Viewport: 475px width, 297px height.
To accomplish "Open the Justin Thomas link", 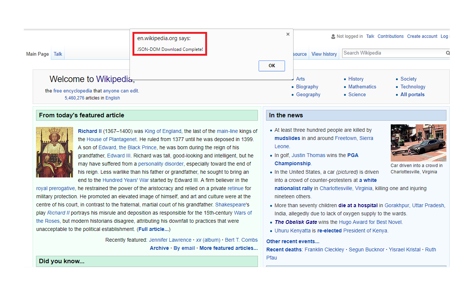I will tap(308, 155).
